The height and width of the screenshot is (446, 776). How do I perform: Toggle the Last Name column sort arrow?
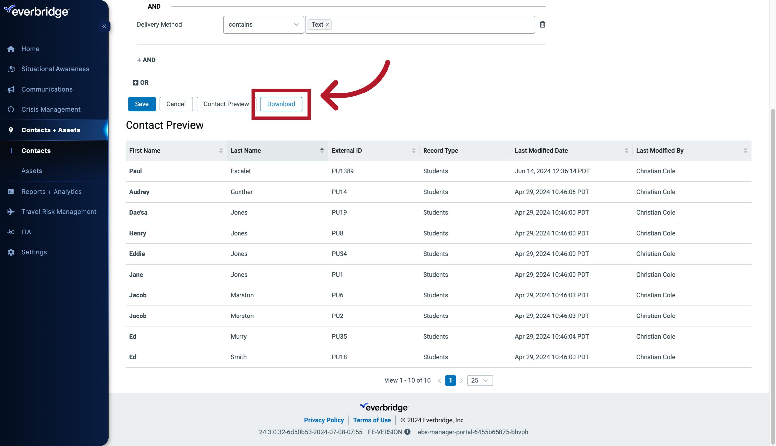(x=322, y=150)
